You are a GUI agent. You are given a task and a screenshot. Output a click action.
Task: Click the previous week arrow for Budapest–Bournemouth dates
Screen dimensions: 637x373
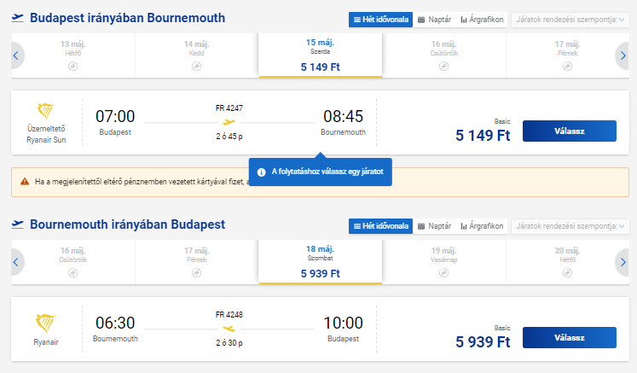[16, 55]
